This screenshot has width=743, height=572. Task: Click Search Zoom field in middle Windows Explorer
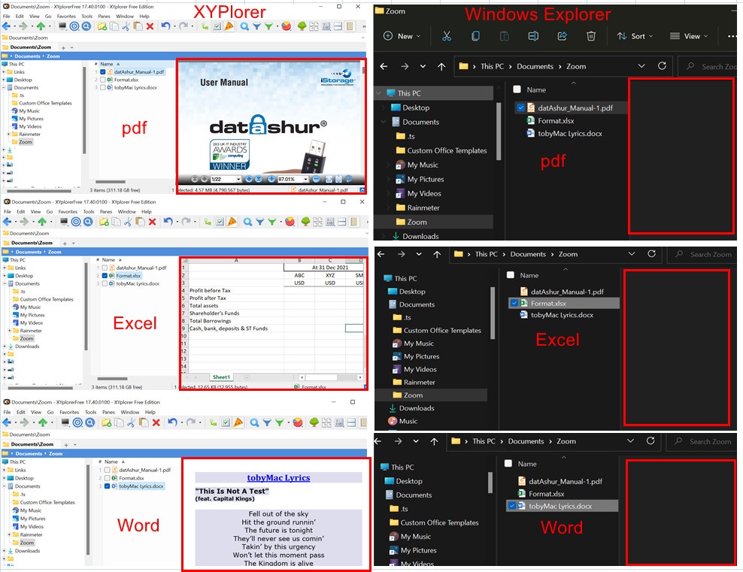pyautogui.click(x=702, y=254)
